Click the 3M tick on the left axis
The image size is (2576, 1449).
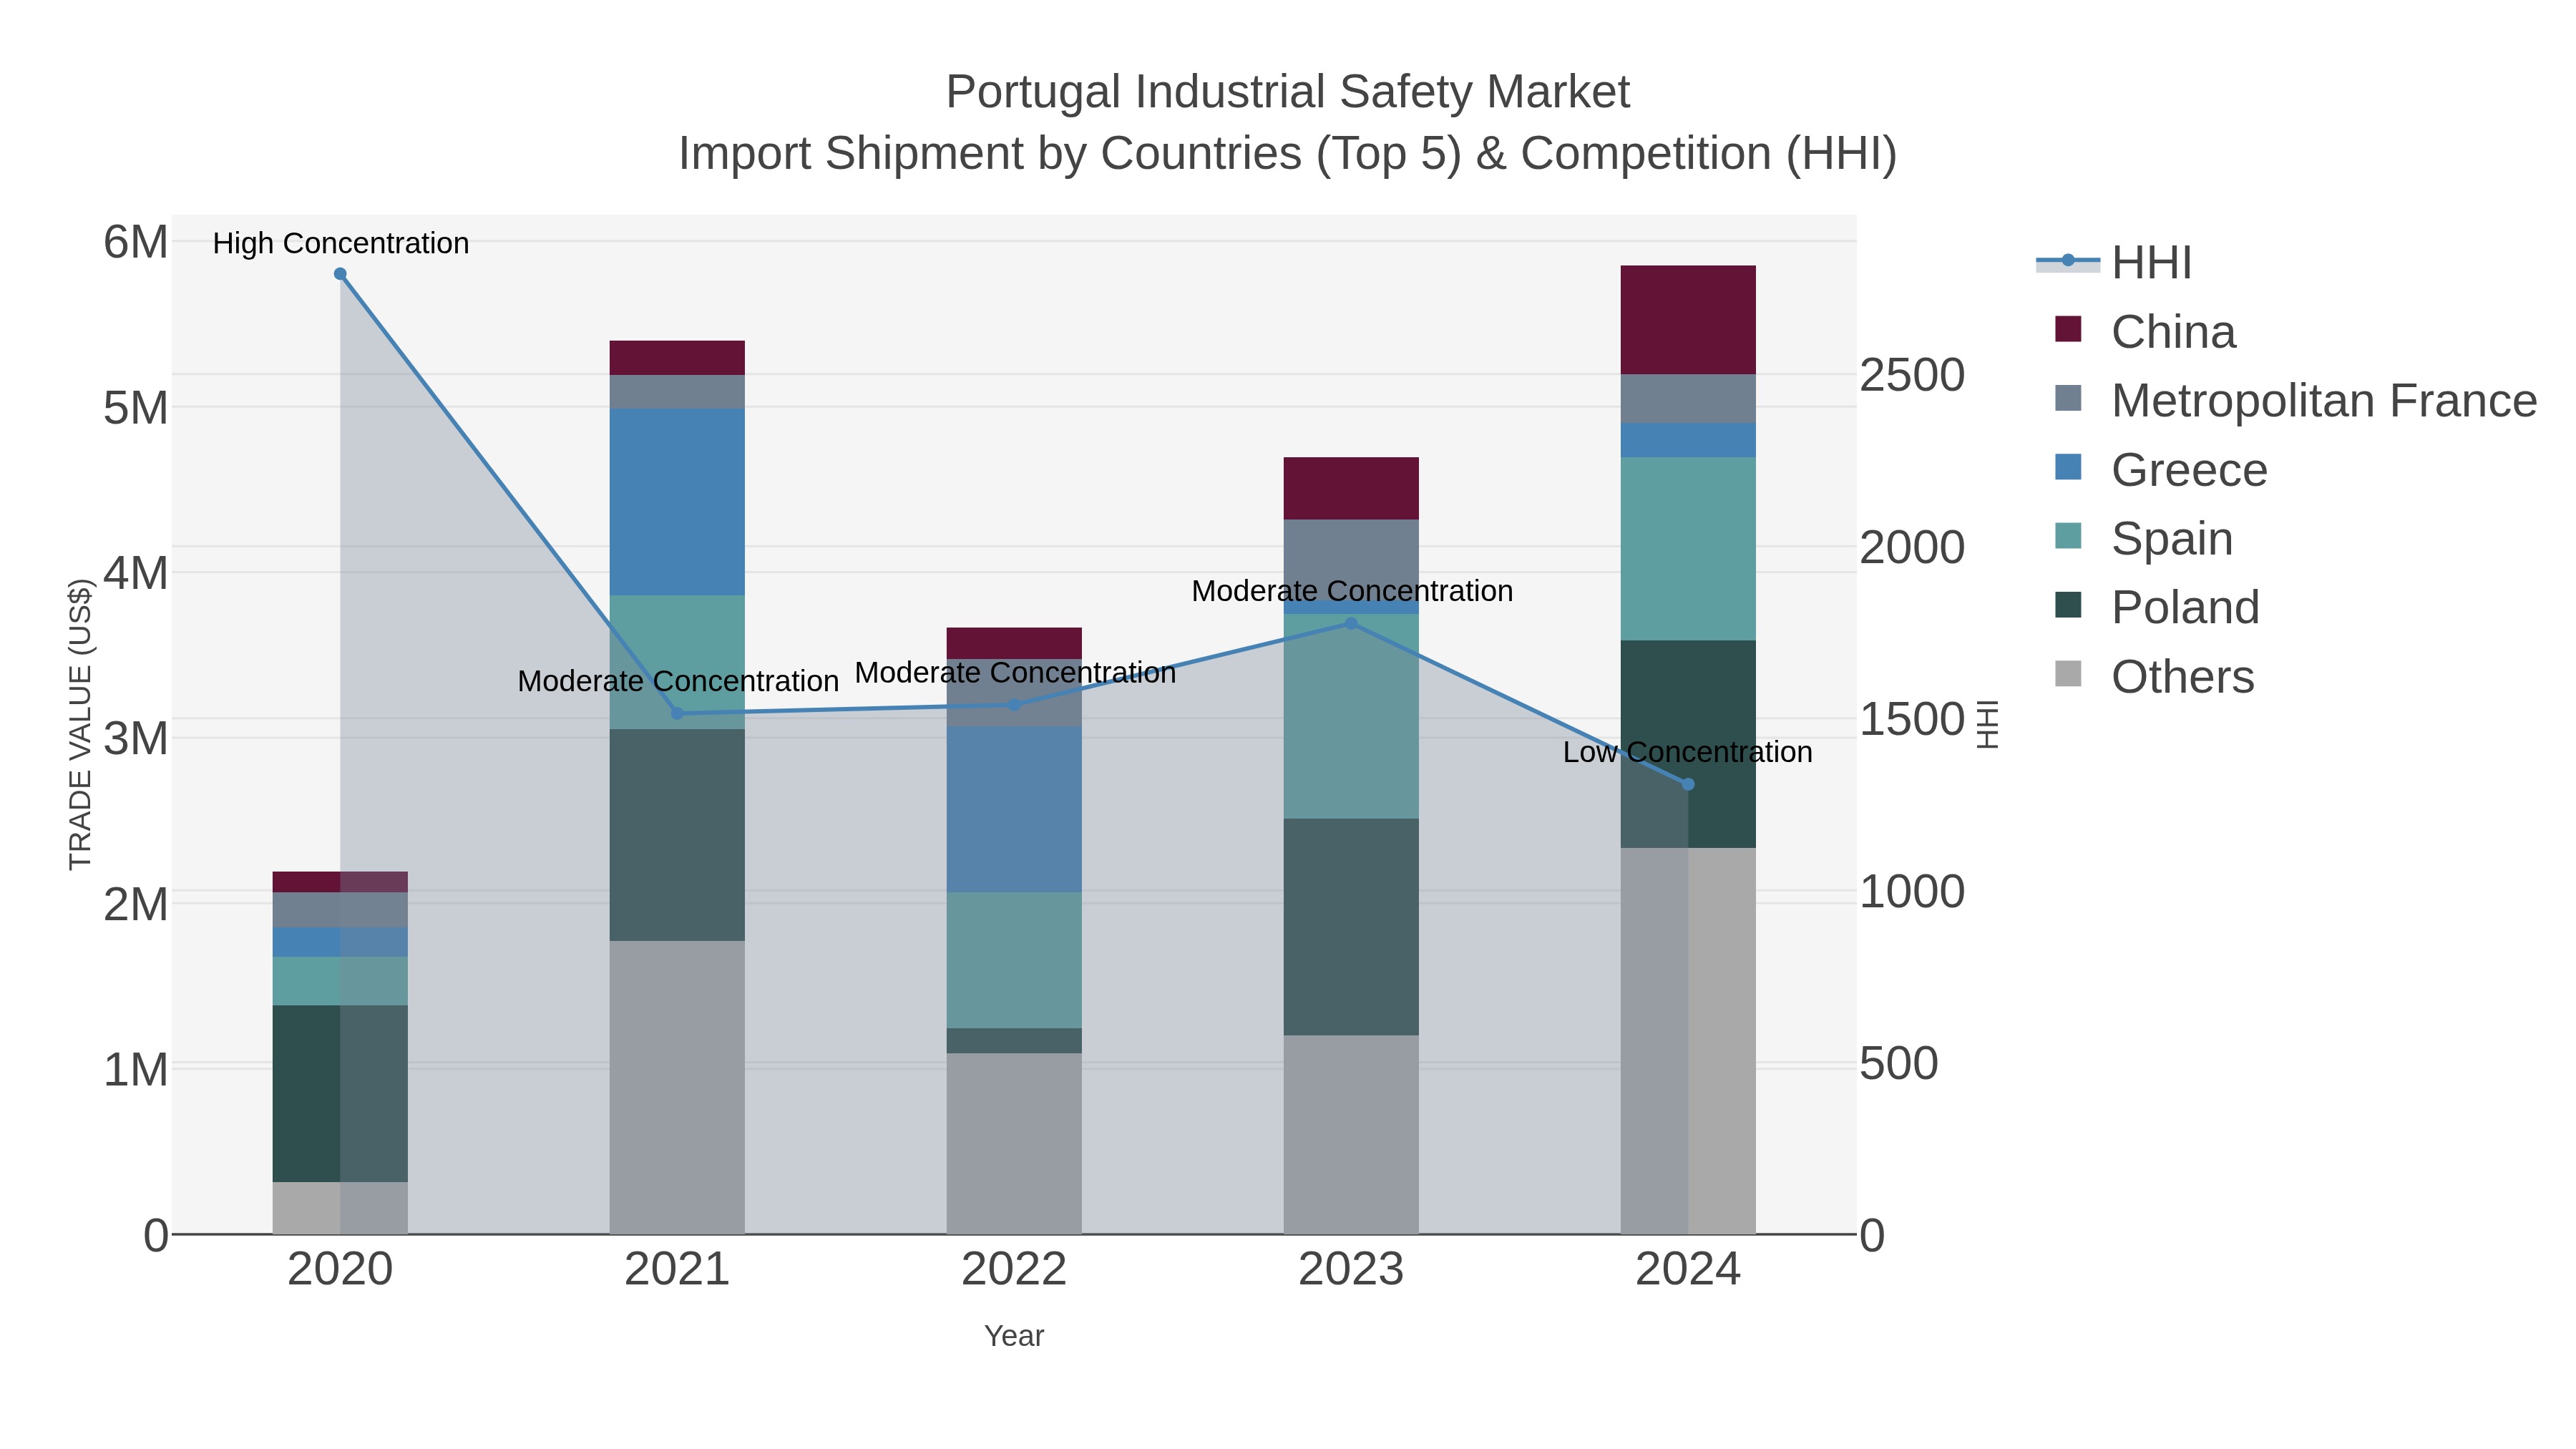tap(136, 739)
